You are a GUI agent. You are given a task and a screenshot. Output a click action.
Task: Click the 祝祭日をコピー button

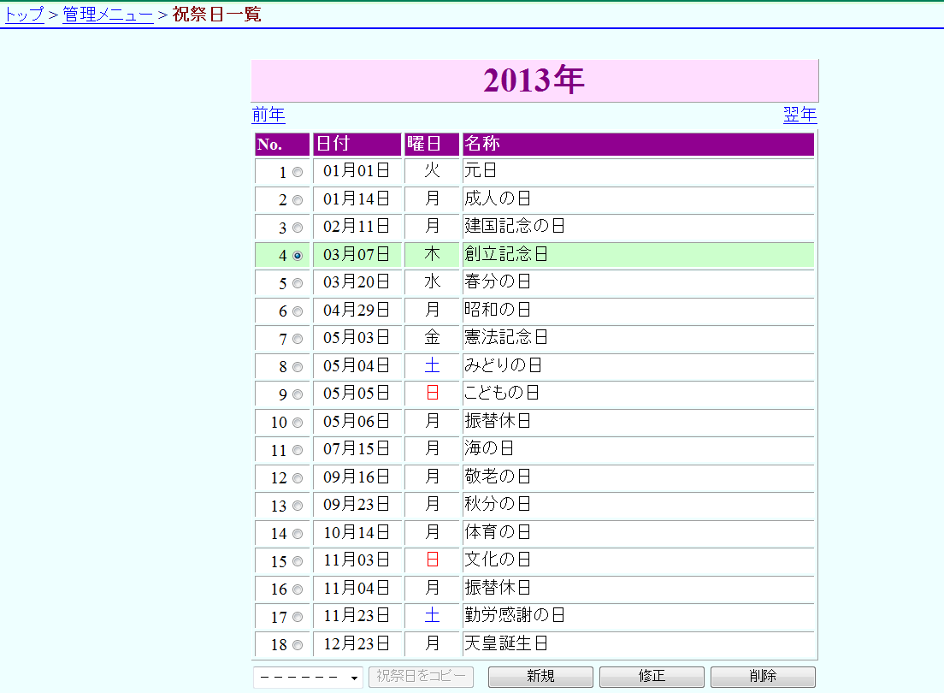click(x=421, y=677)
